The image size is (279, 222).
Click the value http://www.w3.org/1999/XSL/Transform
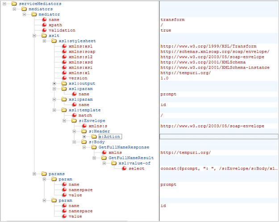tap(208, 46)
